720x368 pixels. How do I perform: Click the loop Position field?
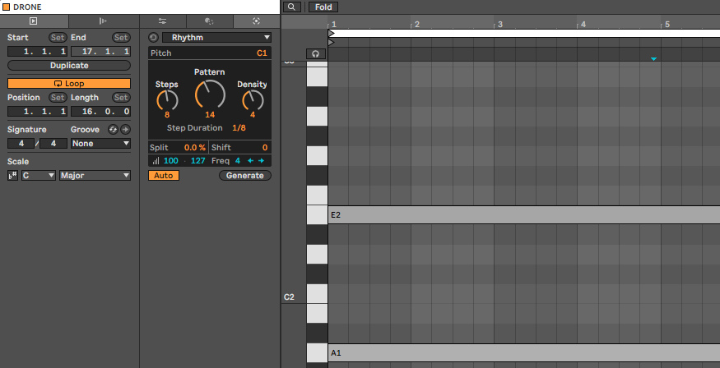click(x=37, y=112)
